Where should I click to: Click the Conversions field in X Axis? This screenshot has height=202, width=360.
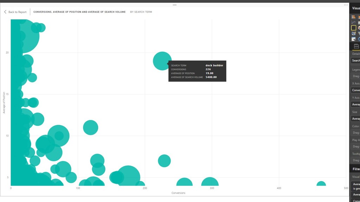356,90
